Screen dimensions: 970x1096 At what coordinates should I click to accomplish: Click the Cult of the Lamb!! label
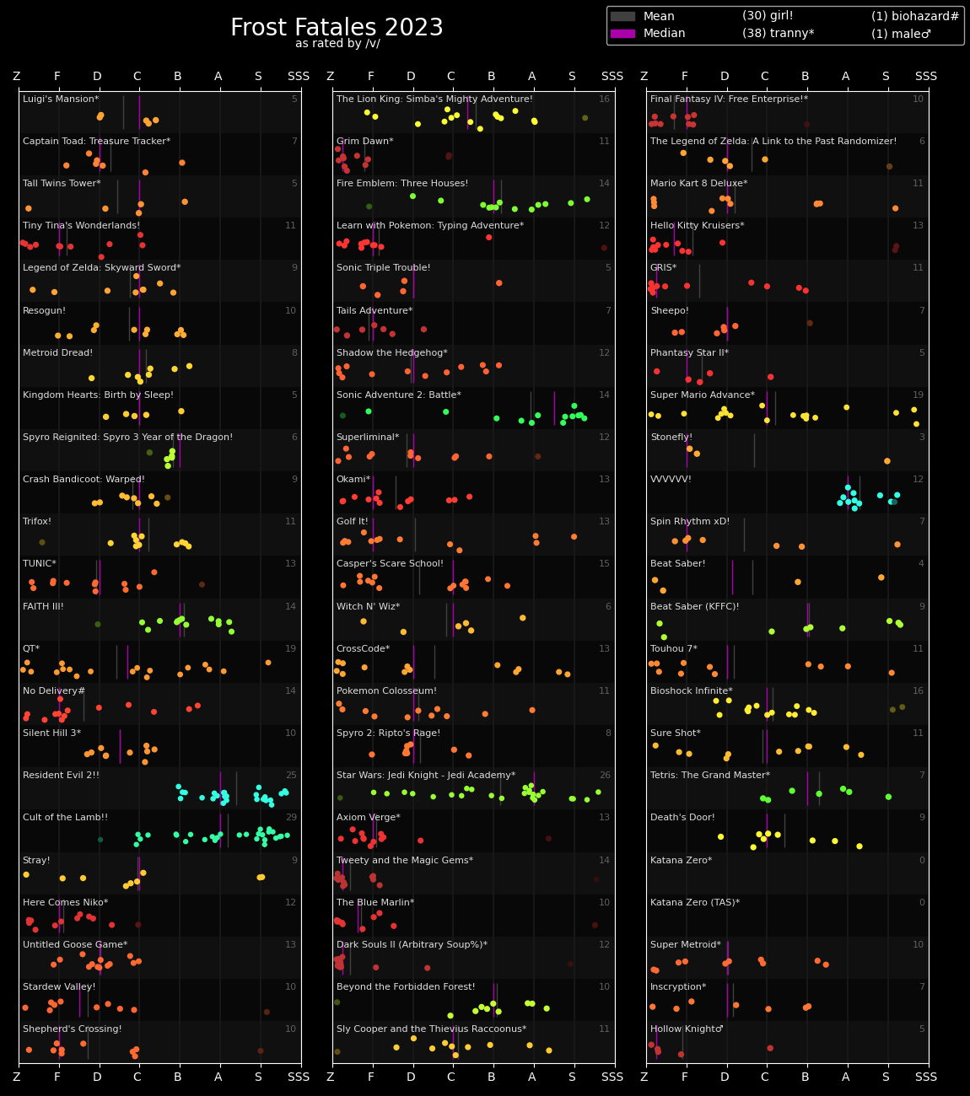click(x=65, y=818)
